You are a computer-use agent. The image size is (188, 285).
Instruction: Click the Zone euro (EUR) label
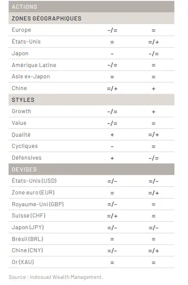tap(33, 192)
